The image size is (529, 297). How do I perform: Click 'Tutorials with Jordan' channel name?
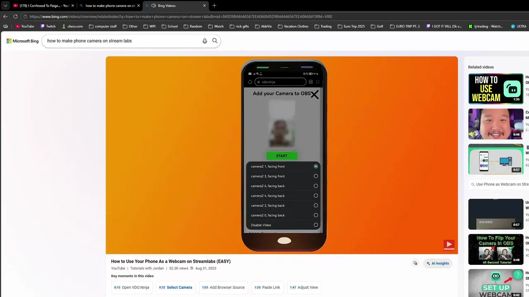pos(147,268)
